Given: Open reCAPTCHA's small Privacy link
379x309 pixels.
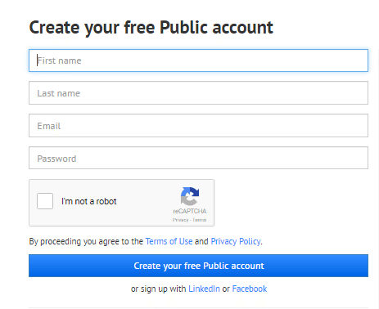Looking at the screenshot, I should 180,220.
